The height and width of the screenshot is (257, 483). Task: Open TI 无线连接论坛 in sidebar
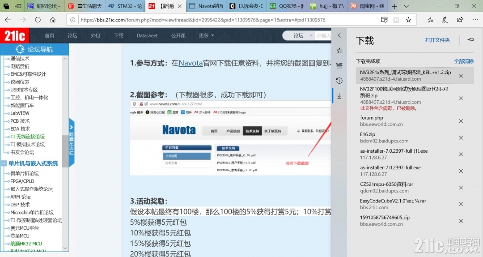(x=27, y=137)
